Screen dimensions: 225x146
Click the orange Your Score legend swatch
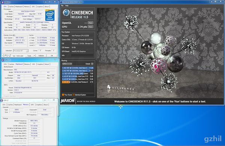tap(63, 95)
